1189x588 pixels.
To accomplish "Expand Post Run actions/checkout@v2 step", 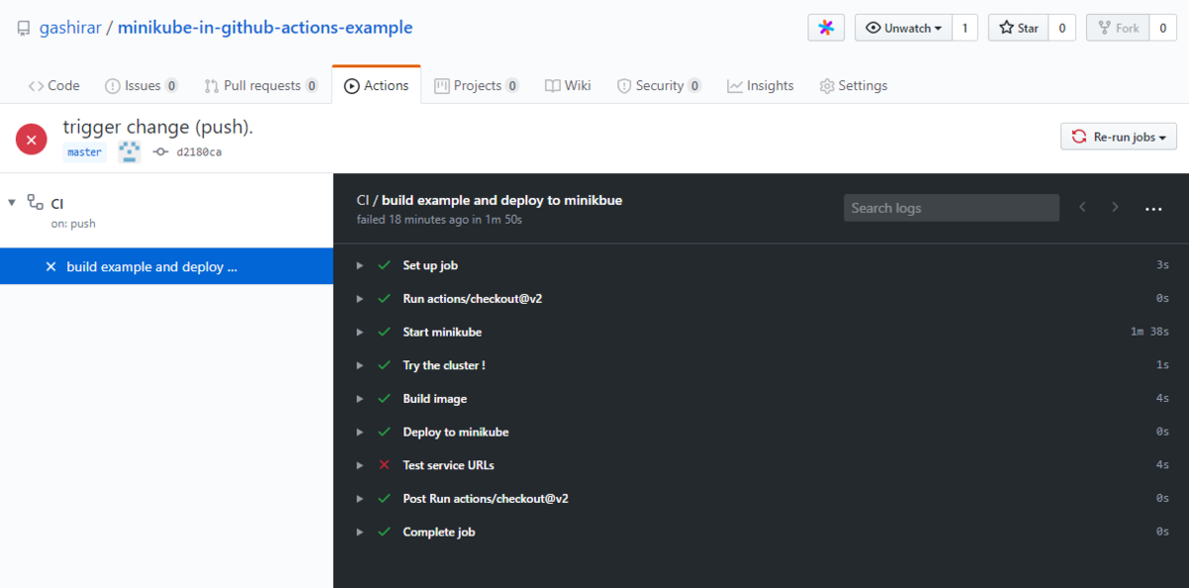I will (361, 499).
